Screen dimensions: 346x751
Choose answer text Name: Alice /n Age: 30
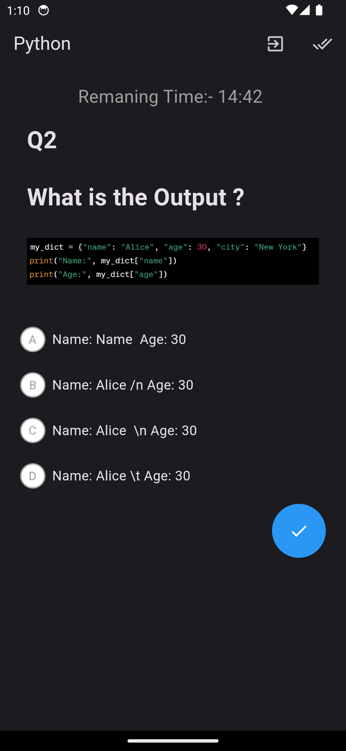point(123,385)
